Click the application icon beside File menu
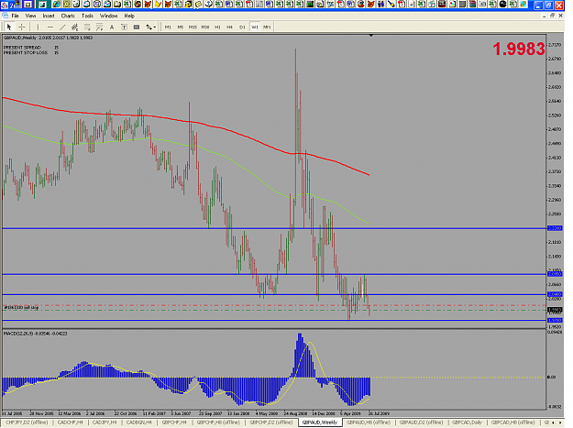This screenshot has width=573, height=428. tap(5, 16)
